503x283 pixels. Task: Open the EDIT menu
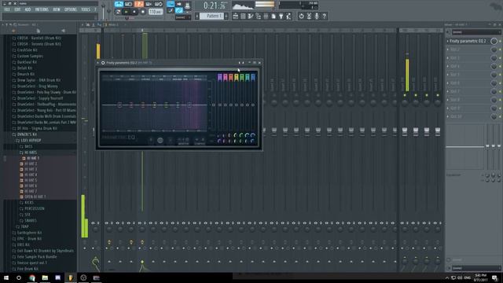[x=17, y=9]
